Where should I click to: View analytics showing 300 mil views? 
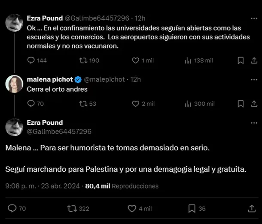(188, 103)
